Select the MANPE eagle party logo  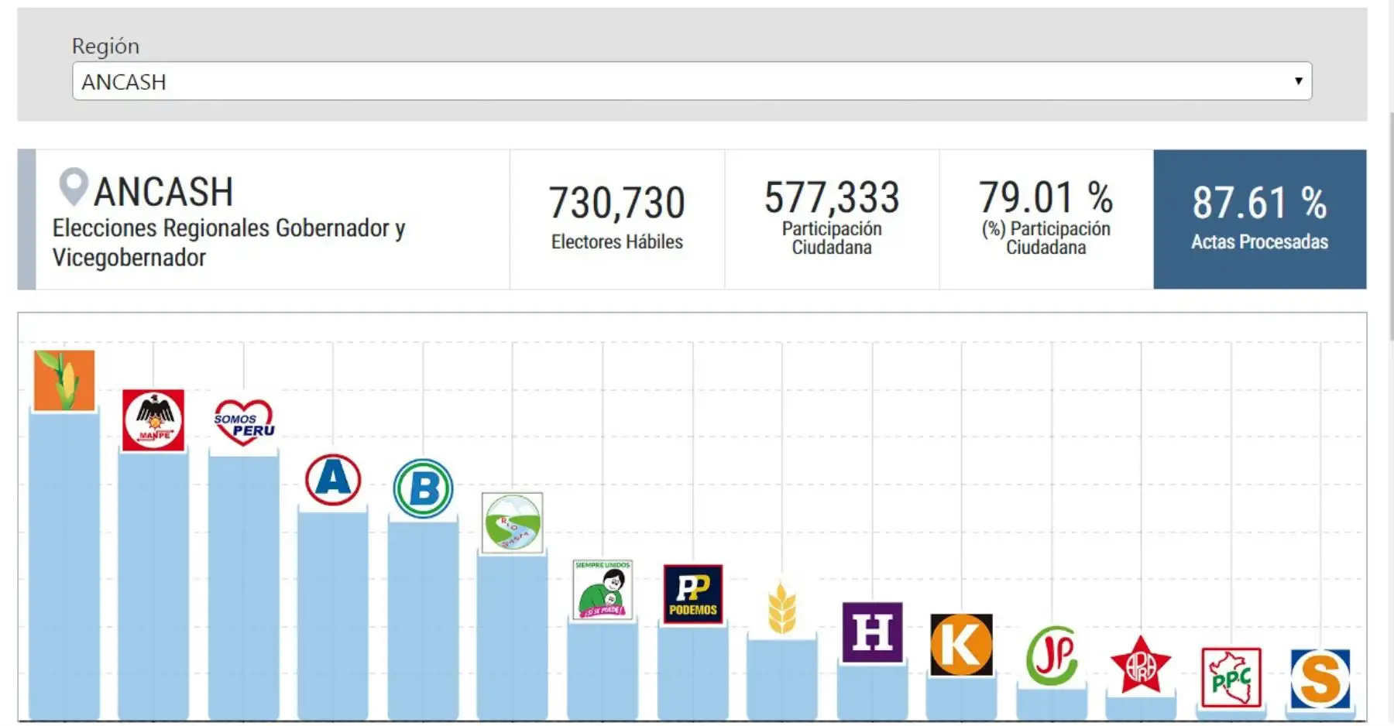click(153, 420)
